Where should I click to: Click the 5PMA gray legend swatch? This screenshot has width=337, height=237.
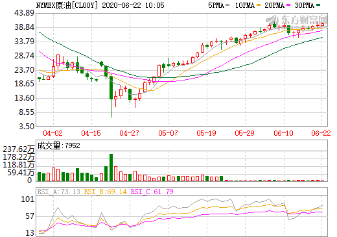click(x=227, y=5)
